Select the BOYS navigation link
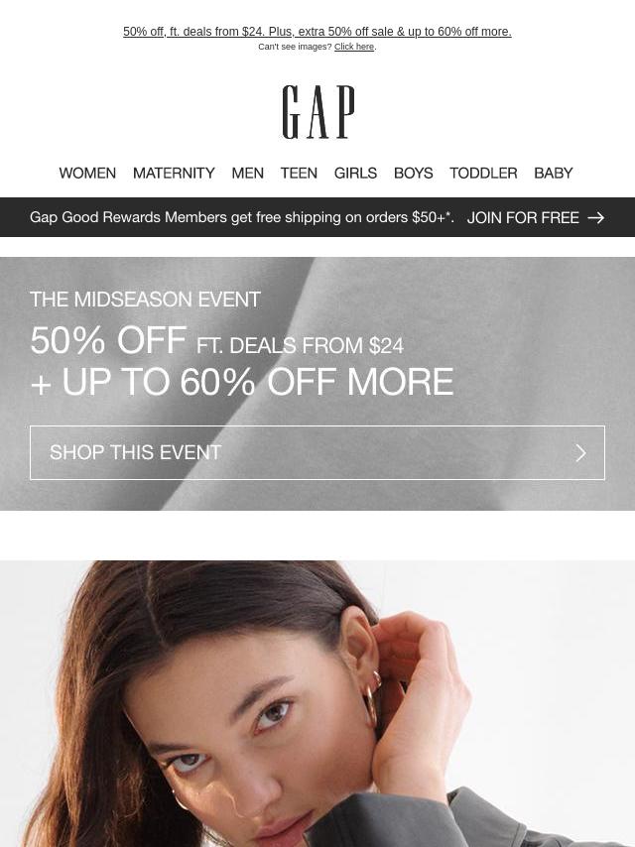 click(414, 173)
